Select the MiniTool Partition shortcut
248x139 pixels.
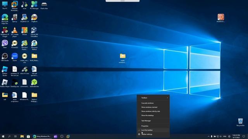[x=24, y=45]
